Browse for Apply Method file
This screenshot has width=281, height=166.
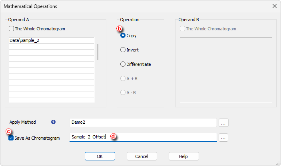(223, 123)
